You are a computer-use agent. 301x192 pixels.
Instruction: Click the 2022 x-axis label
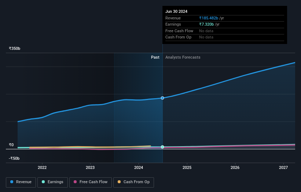click(x=42, y=167)
